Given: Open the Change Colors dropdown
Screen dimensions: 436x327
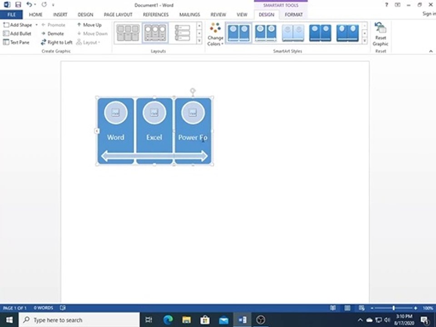Looking at the screenshot, I should point(215,34).
